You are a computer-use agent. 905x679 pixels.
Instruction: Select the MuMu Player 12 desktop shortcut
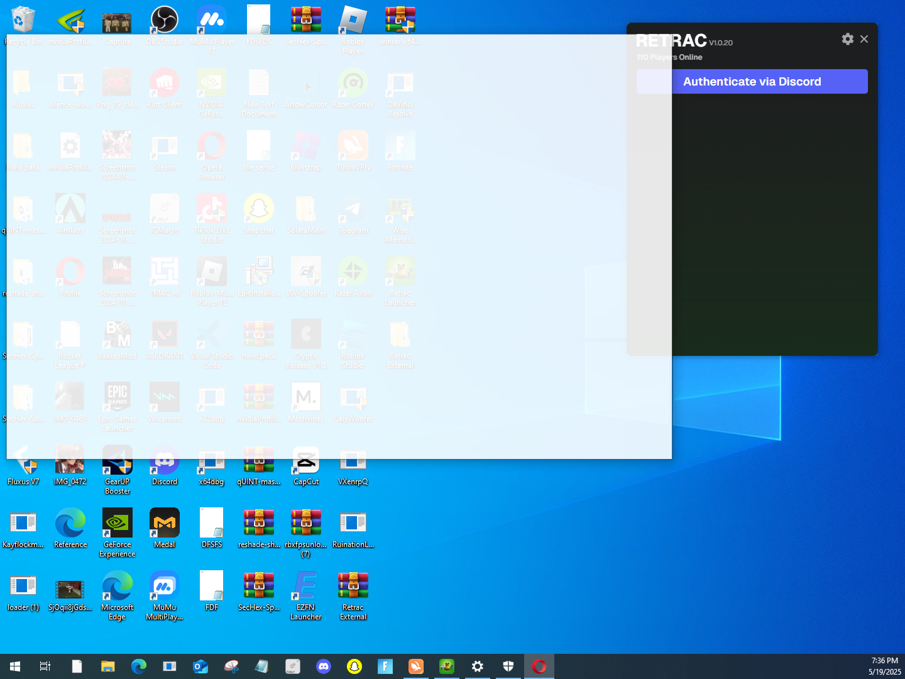pos(212,30)
